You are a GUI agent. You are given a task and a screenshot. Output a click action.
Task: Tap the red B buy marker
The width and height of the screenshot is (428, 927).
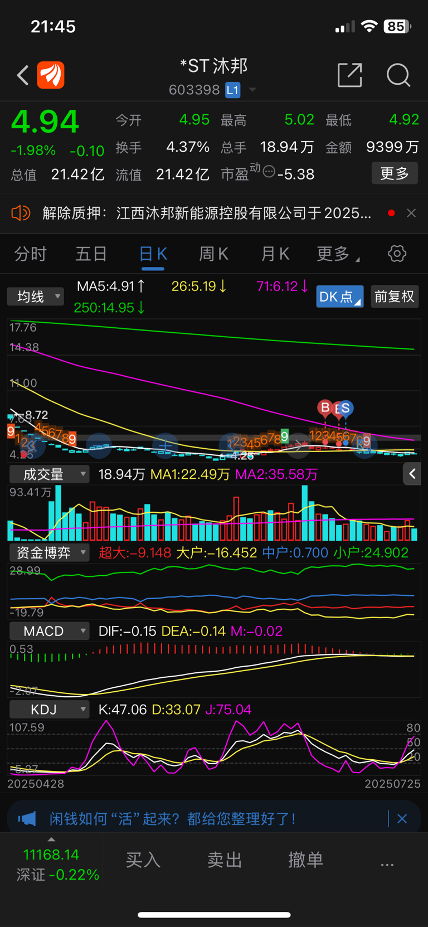(325, 408)
